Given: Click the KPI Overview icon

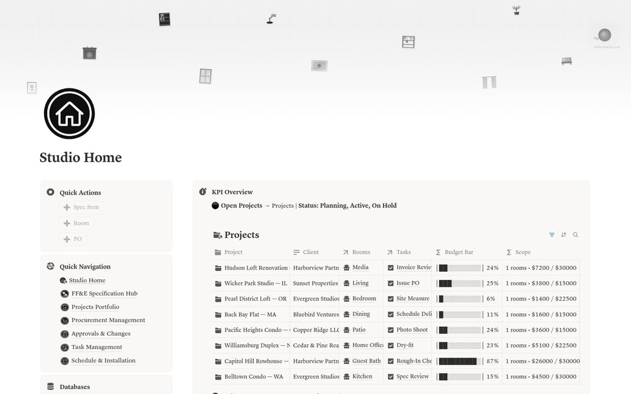Looking at the screenshot, I should (203, 192).
